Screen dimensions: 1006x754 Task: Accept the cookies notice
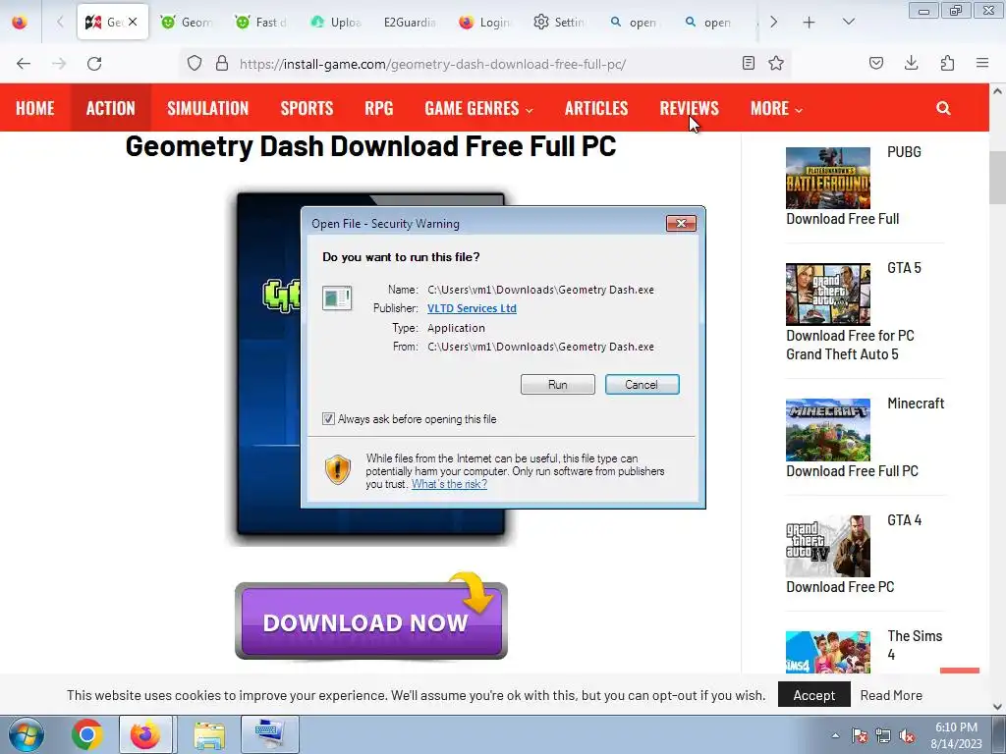[x=813, y=695]
